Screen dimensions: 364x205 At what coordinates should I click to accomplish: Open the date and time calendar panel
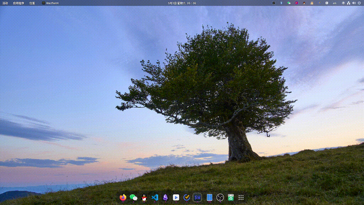182,3
